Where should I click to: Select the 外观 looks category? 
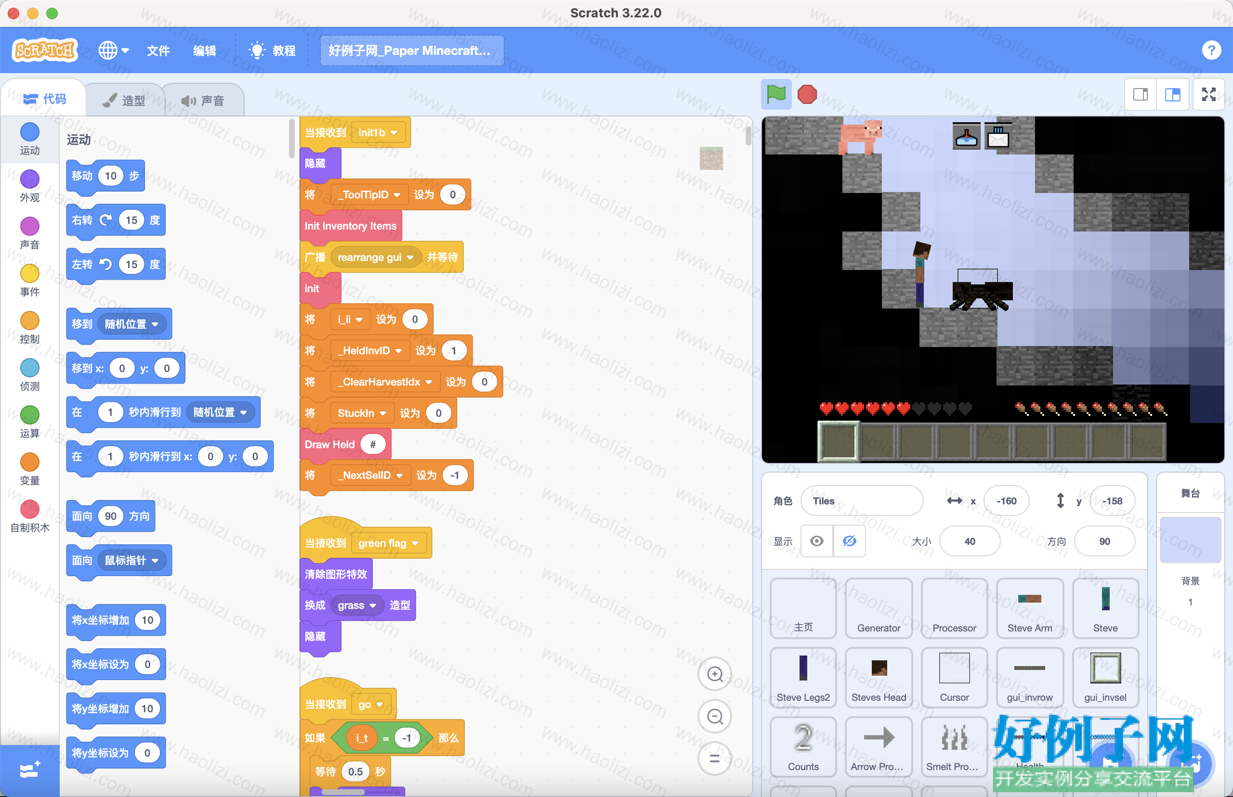tap(29, 186)
